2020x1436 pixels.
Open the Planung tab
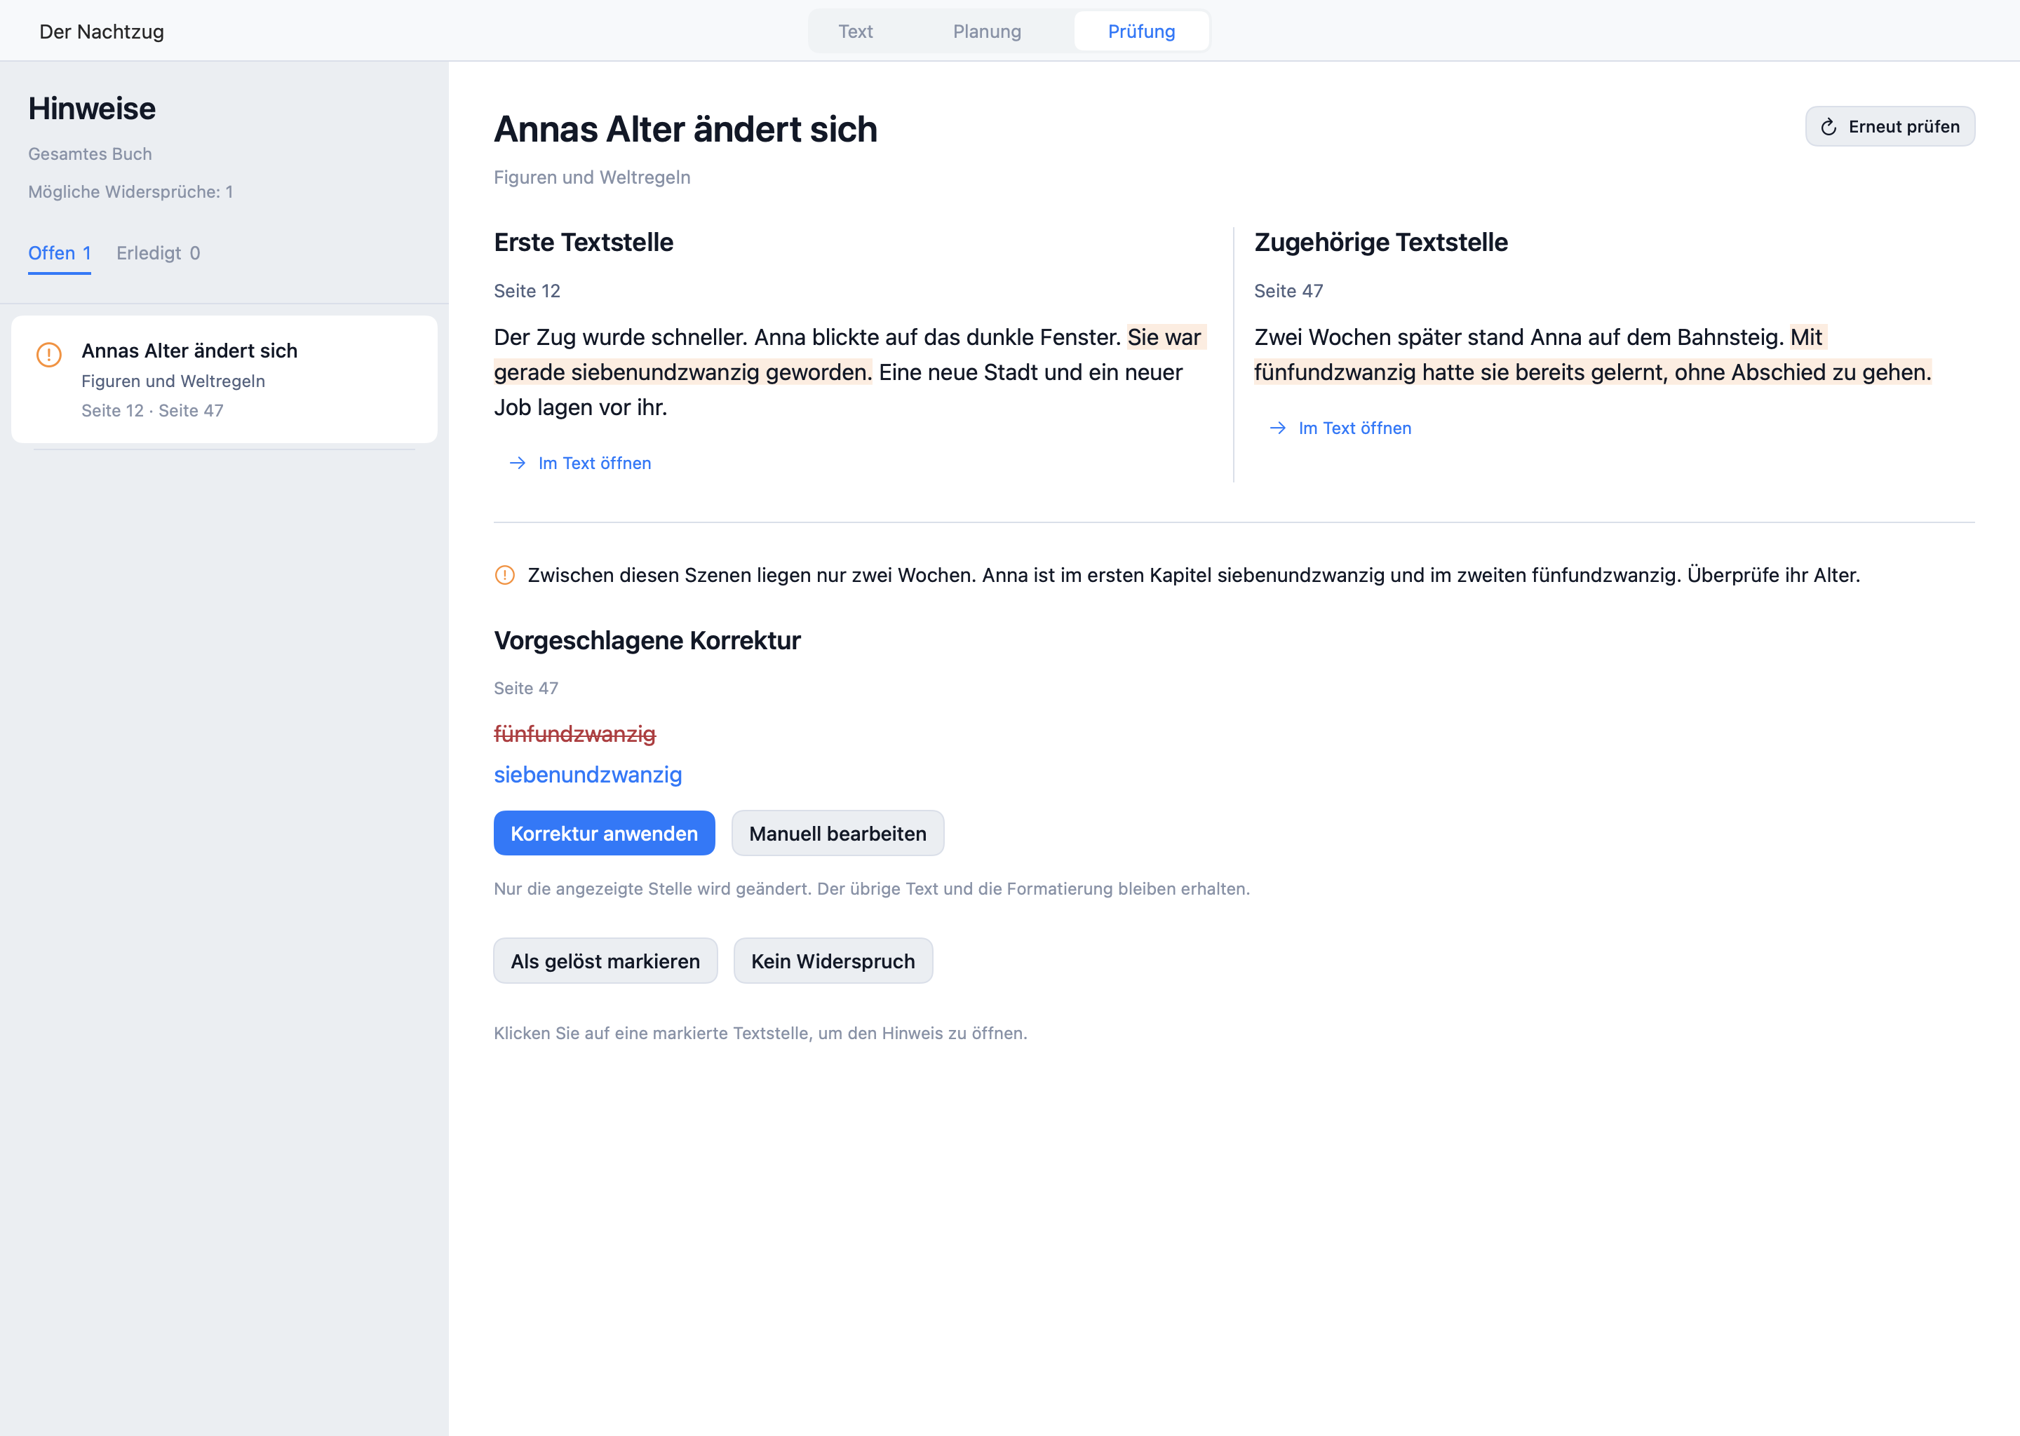(x=987, y=32)
